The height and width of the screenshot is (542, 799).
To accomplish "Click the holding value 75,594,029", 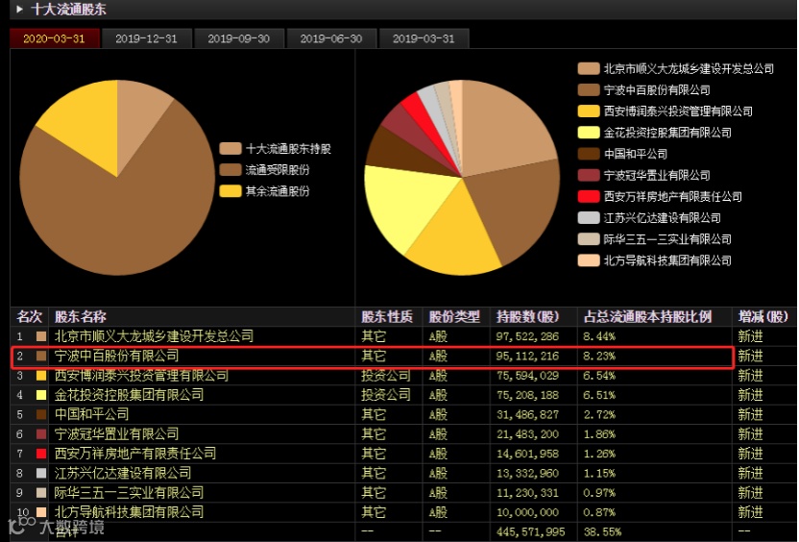I will click(527, 376).
